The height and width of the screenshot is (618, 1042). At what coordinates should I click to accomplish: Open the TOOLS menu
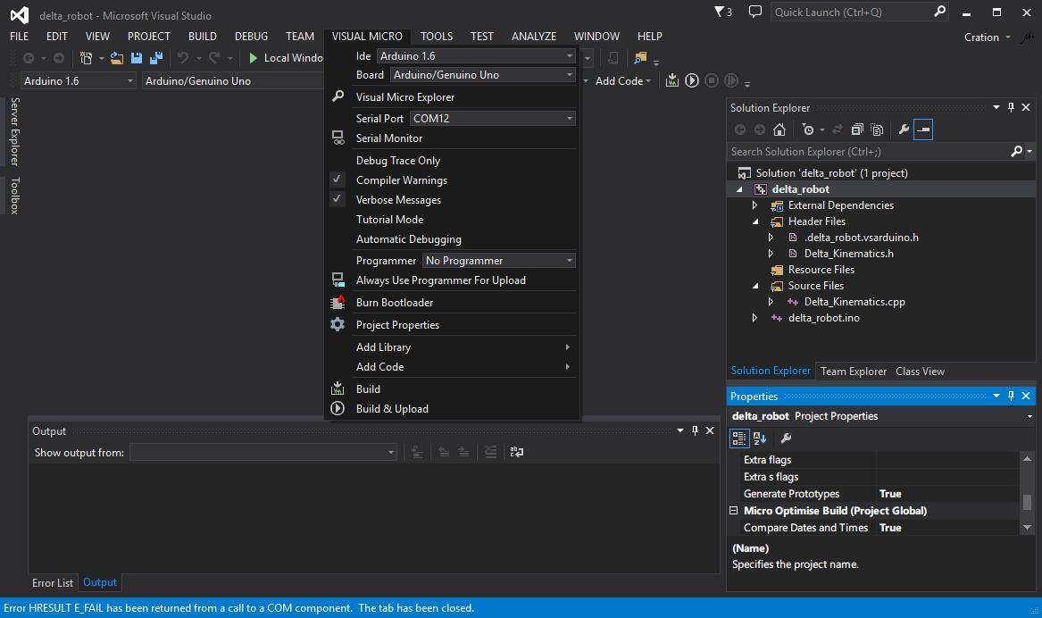437,36
